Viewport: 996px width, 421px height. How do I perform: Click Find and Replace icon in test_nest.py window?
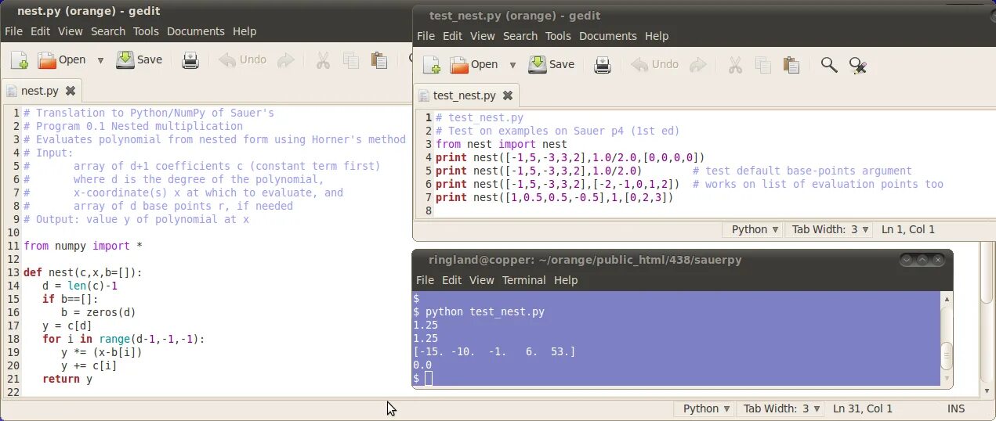tap(858, 65)
